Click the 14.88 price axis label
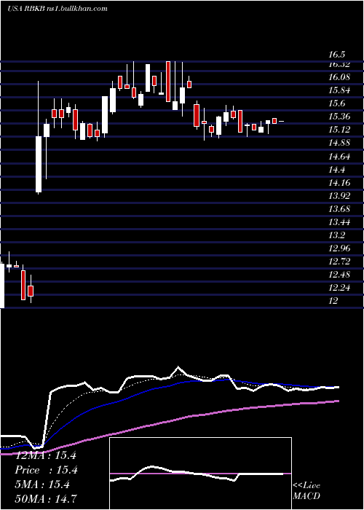 tap(339, 143)
